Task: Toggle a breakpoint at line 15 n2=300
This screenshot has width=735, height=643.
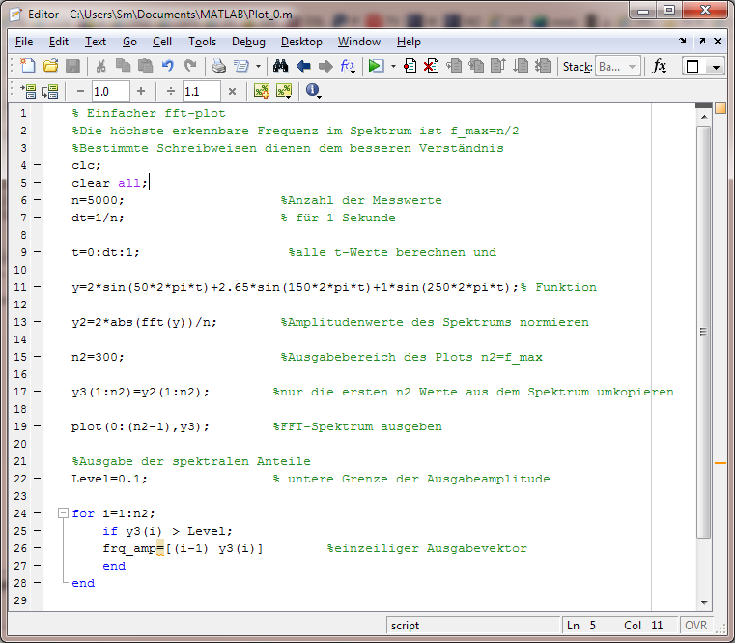Action: tap(37, 357)
